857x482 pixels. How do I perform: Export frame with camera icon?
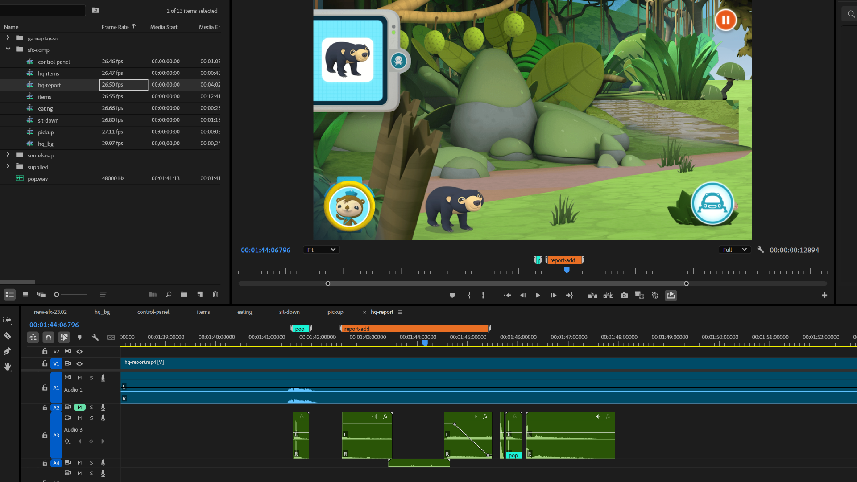[624, 296]
